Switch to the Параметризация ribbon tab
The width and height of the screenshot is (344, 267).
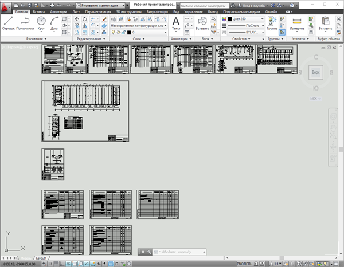pos(98,12)
